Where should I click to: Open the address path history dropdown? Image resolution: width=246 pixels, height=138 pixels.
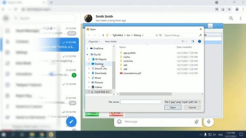(156, 35)
